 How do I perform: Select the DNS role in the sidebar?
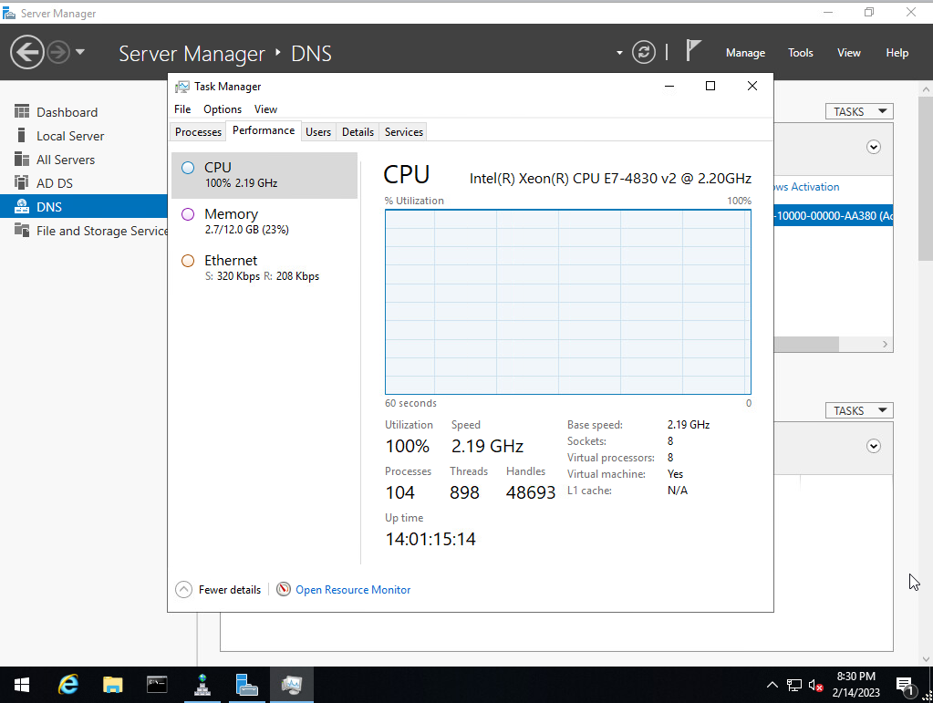click(x=83, y=206)
